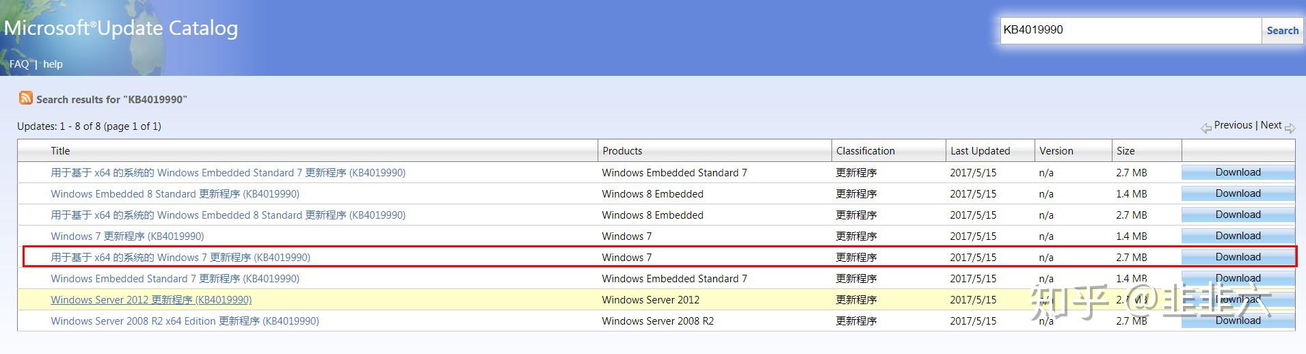Click the Search button
Screen dimensions: 1306x354
(1282, 31)
